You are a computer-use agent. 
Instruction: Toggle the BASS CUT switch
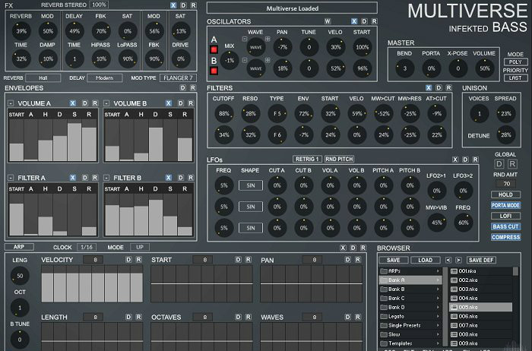pos(505,226)
